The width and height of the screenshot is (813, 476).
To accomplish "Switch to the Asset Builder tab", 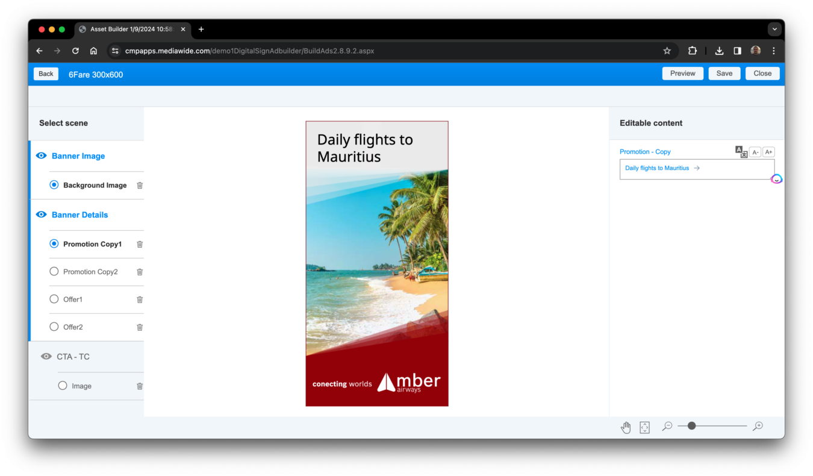I will tap(126, 29).
